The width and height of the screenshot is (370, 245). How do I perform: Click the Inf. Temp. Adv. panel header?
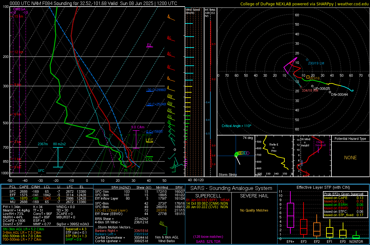pyautogui.click(x=210, y=13)
